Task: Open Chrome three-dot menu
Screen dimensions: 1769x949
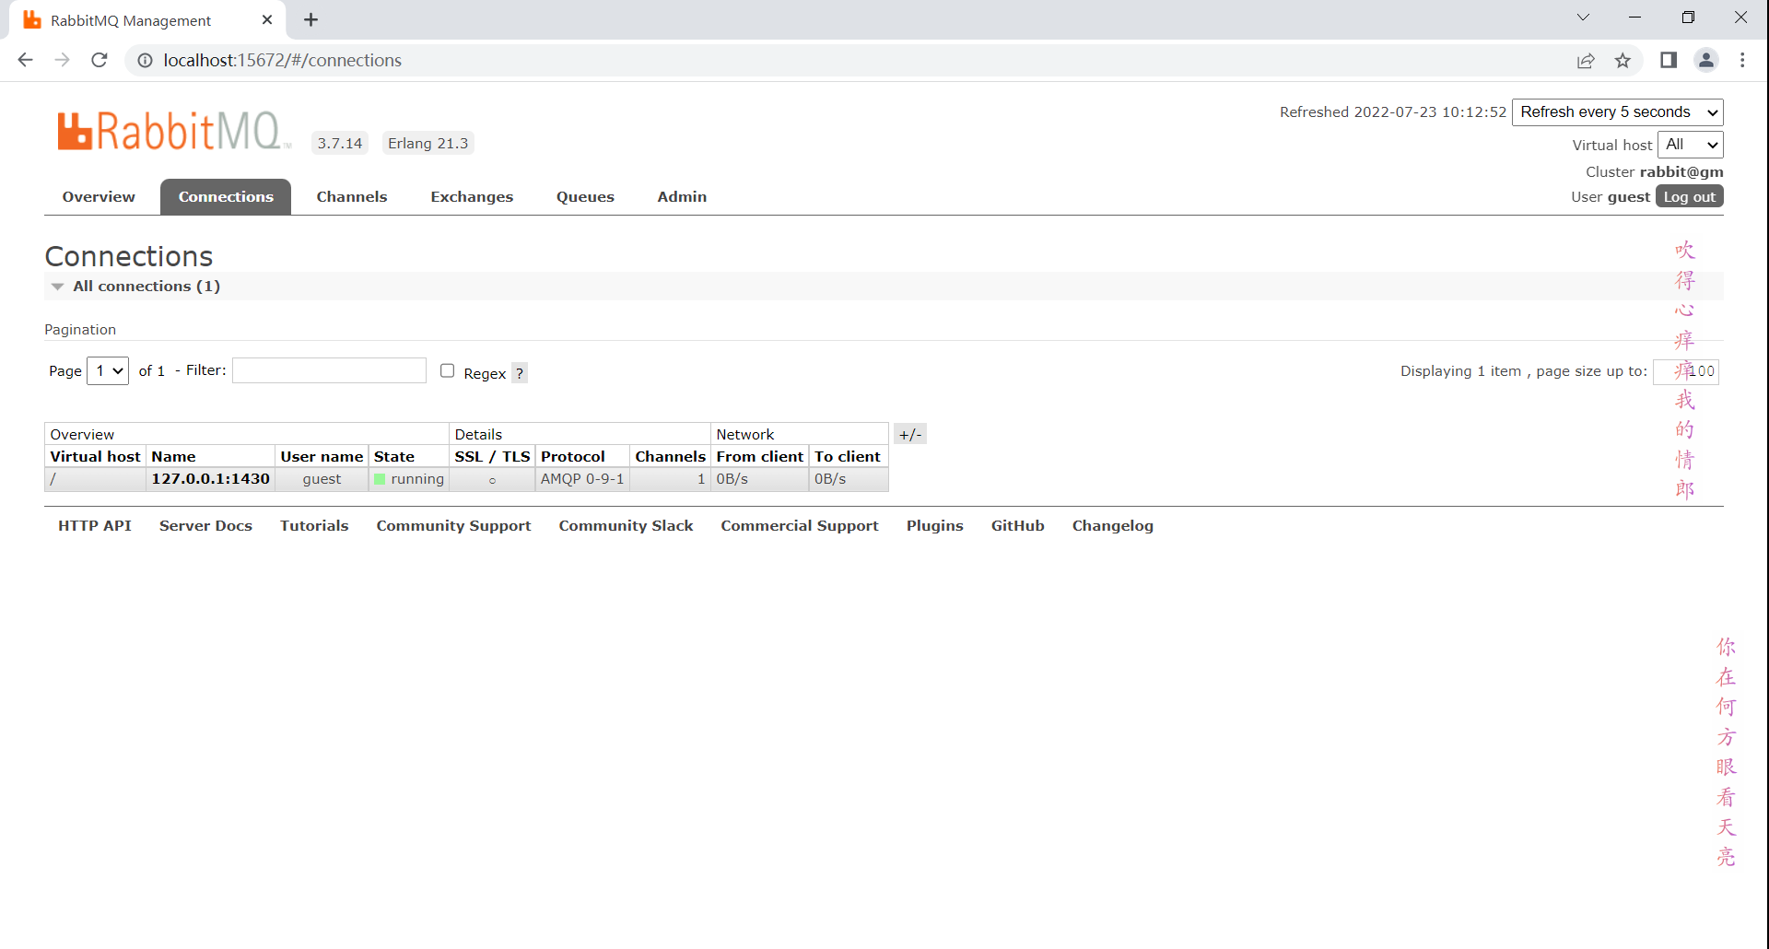Action: [x=1742, y=60]
